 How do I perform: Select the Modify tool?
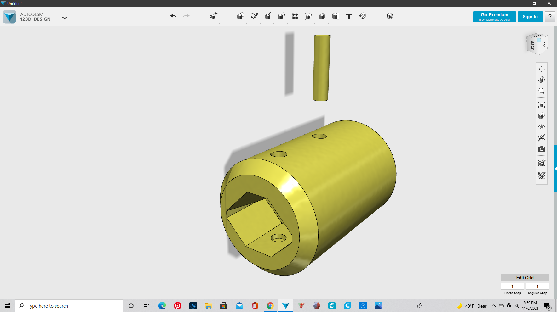click(x=281, y=16)
